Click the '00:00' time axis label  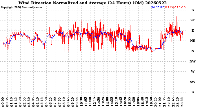(3, 102)
